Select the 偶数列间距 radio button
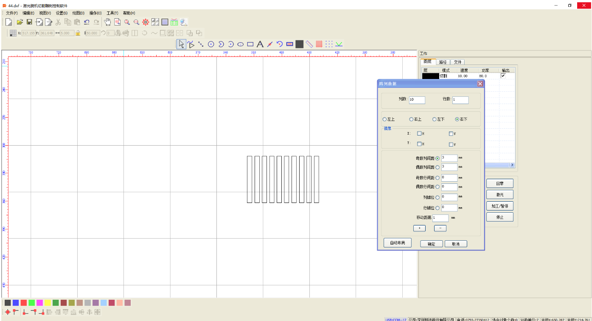This screenshot has width=592, height=321. (x=438, y=167)
